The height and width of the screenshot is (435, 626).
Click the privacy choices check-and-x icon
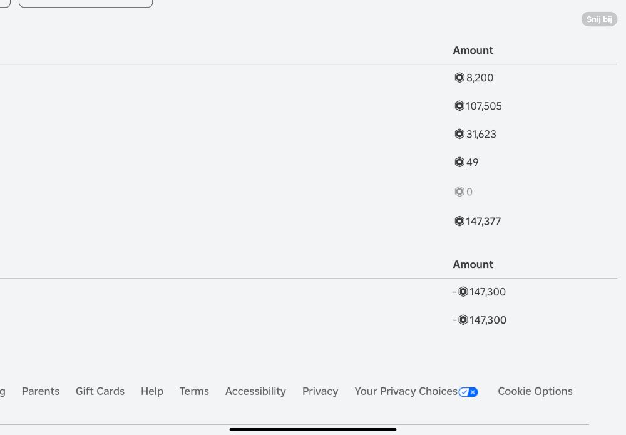(468, 392)
